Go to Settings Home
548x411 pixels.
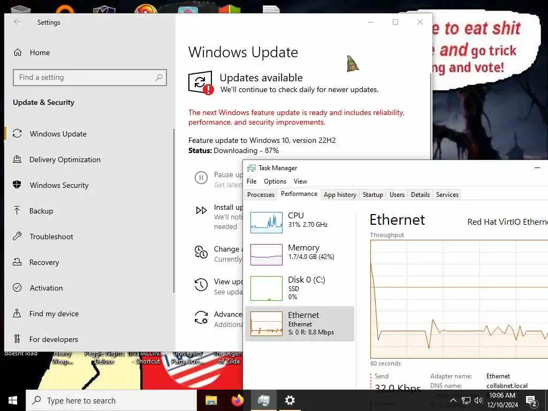click(89, 52)
